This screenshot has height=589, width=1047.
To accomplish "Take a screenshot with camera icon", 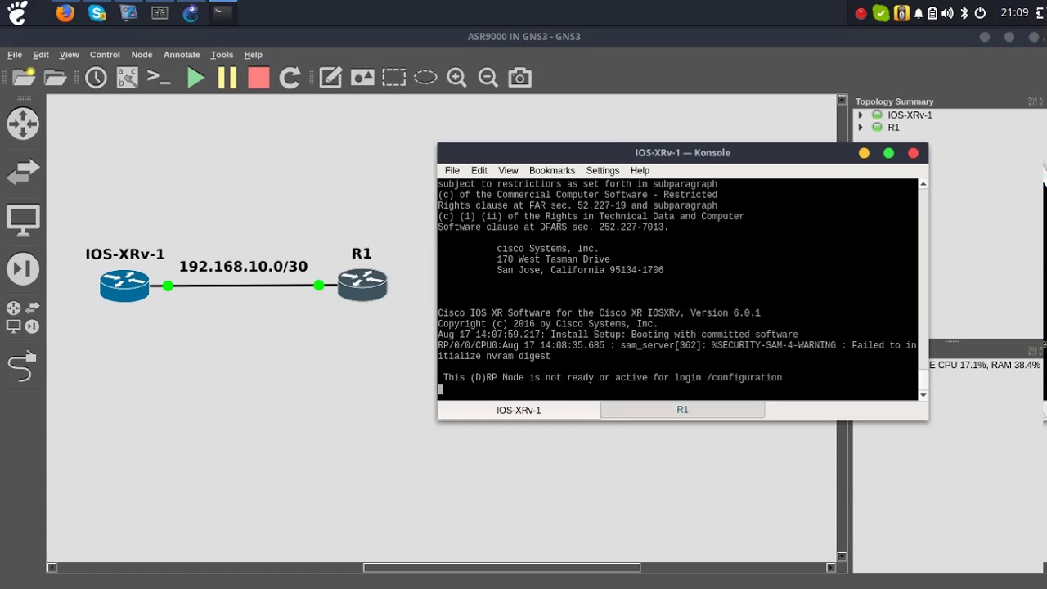I will point(519,78).
